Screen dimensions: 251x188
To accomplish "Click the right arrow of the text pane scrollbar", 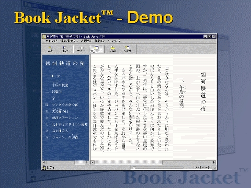I will pyautogui.click(x=214, y=162).
